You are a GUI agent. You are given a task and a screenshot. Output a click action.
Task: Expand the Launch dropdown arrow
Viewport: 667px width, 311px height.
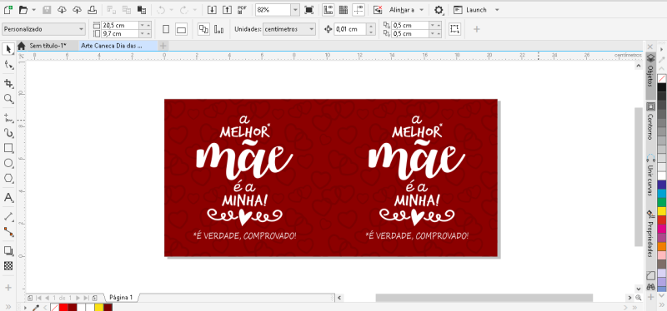click(496, 9)
